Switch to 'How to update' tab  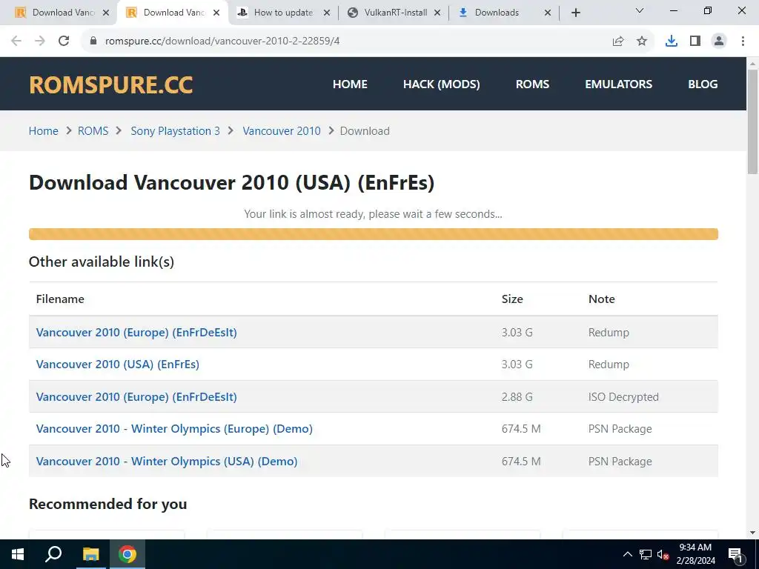281,13
